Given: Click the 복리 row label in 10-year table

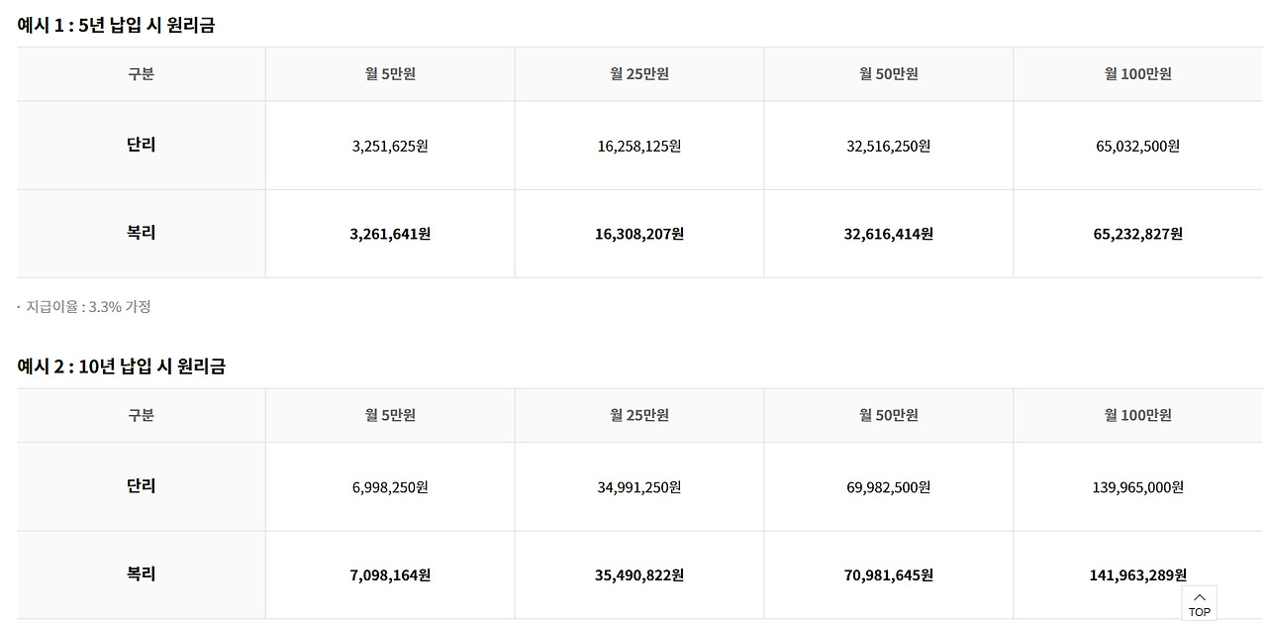Looking at the screenshot, I should [142, 574].
